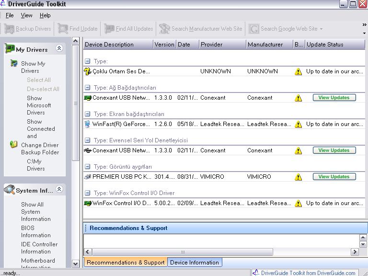Sort by Date column header
368x276 pixels.
(x=187, y=45)
